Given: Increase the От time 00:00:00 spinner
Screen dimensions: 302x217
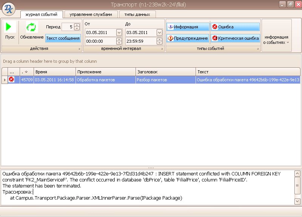Looking at the screenshot, I should (119, 40).
